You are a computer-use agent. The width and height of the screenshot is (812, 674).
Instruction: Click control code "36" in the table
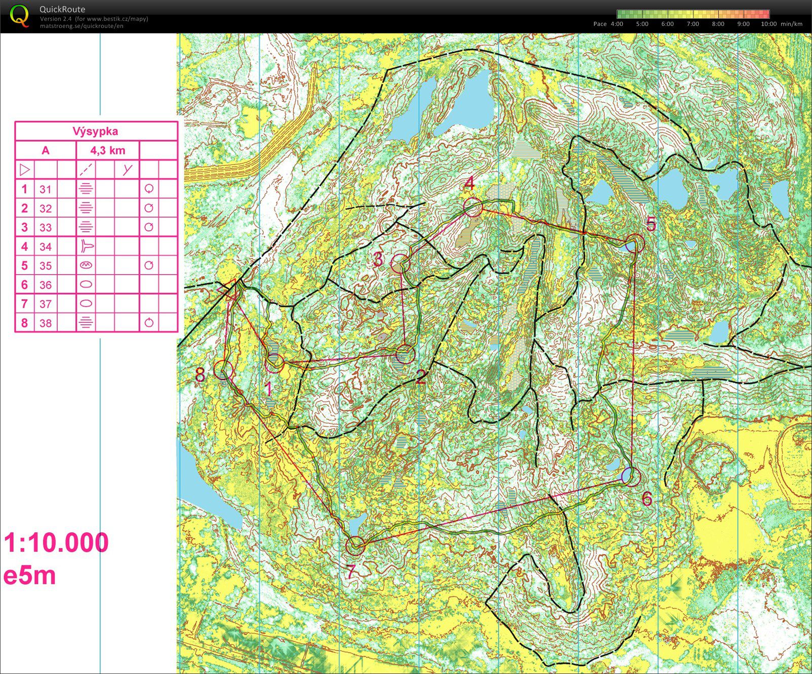(x=46, y=285)
